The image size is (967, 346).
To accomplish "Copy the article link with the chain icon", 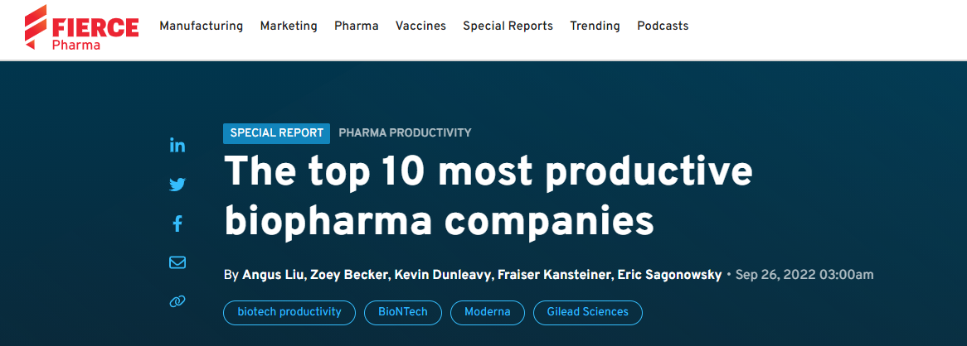I will pyautogui.click(x=177, y=301).
